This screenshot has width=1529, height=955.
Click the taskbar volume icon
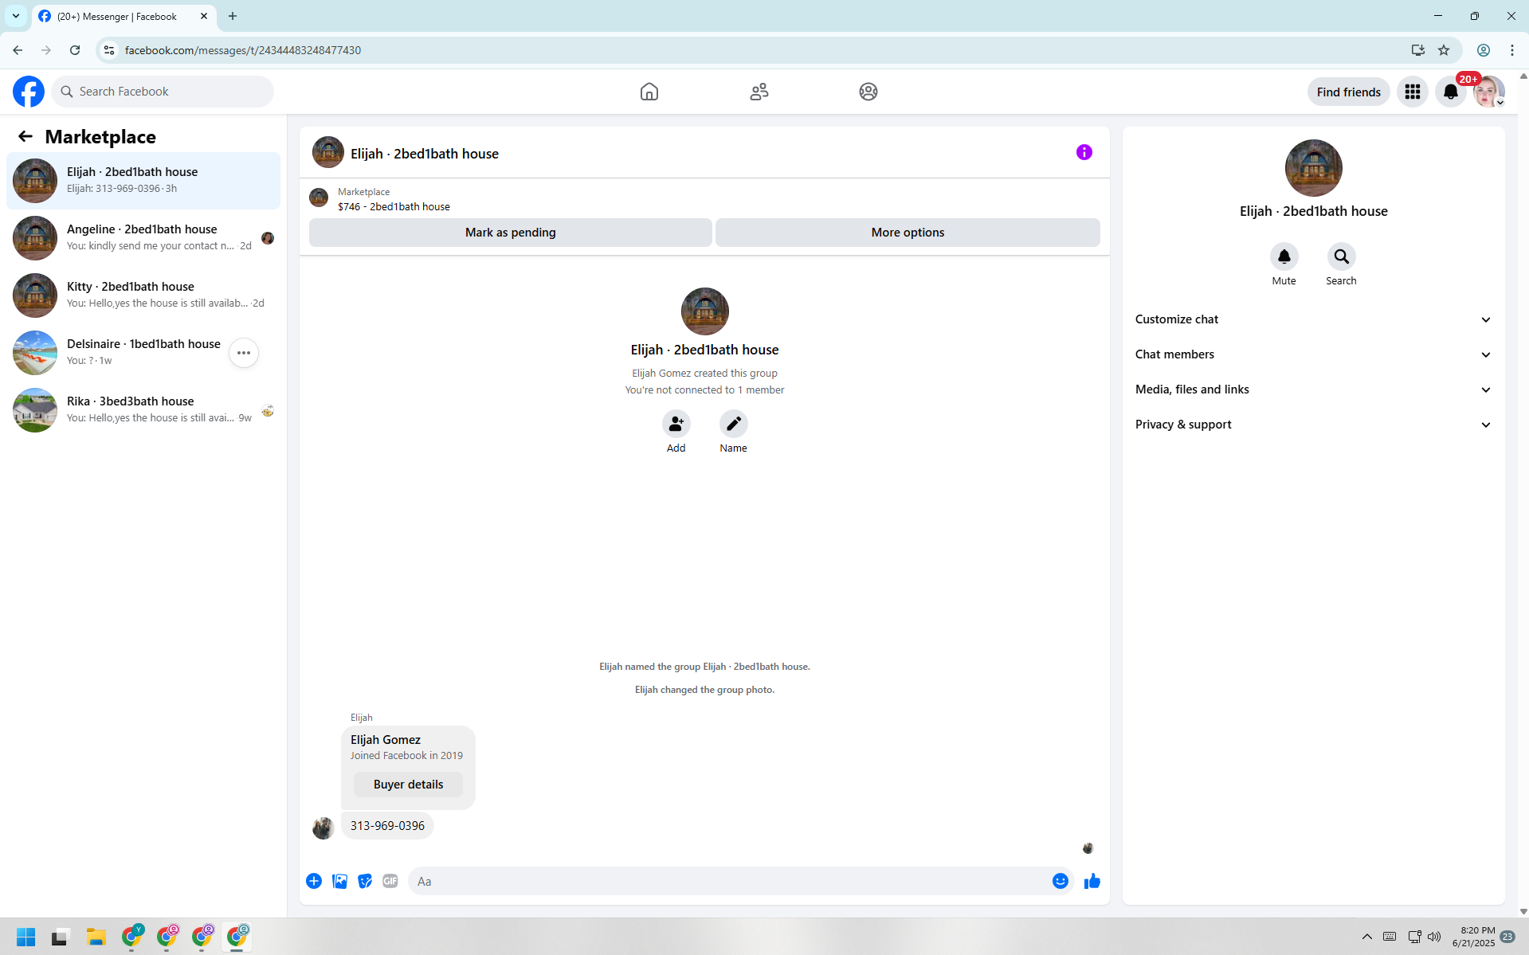(1434, 937)
